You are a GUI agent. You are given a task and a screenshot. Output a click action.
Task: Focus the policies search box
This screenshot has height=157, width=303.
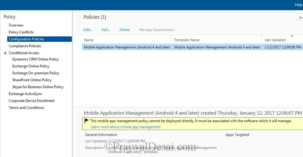299,17
